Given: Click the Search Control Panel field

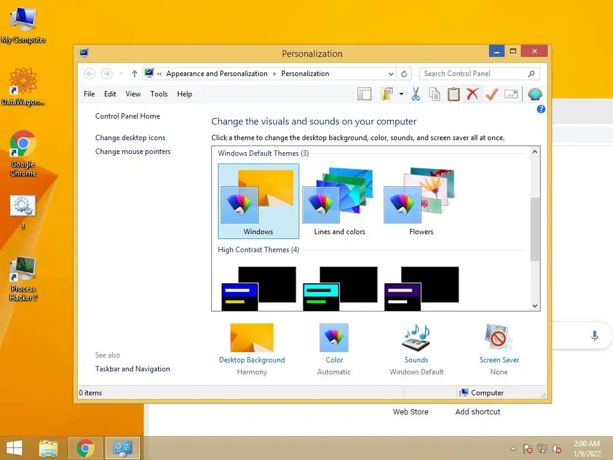Looking at the screenshot, I should click(x=480, y=74).
